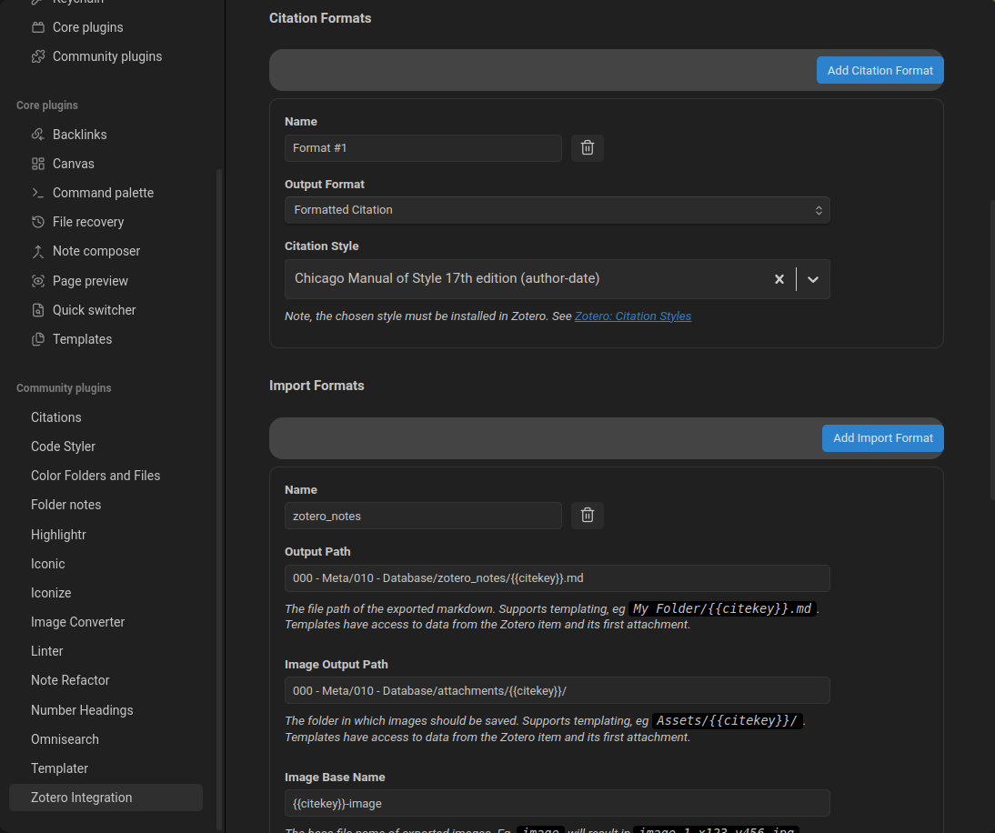This screenshot has width=995, height=833.
Task: Go to Note composer settings
Action: pos(96,251)
